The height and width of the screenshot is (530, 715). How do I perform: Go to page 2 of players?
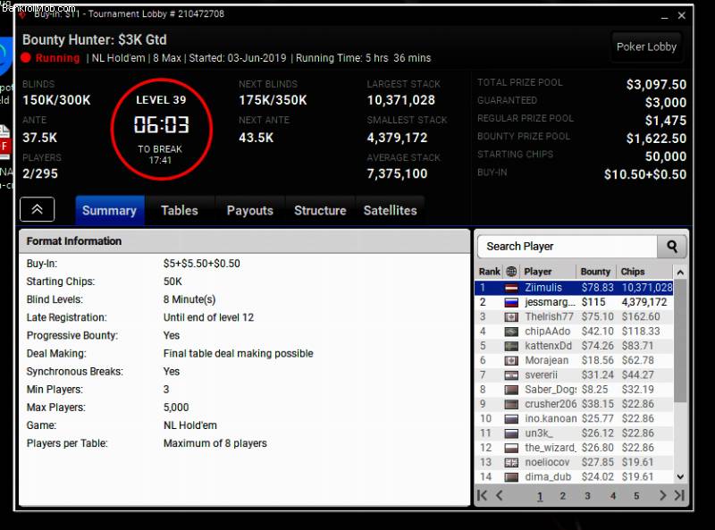563,496
